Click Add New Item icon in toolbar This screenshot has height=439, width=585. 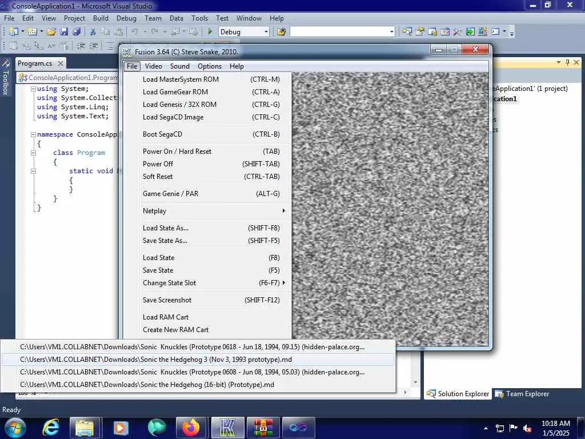click(32, 32)
